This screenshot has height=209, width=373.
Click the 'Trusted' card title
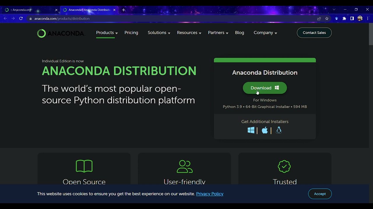pyautogui.click(x=284, y=182)
